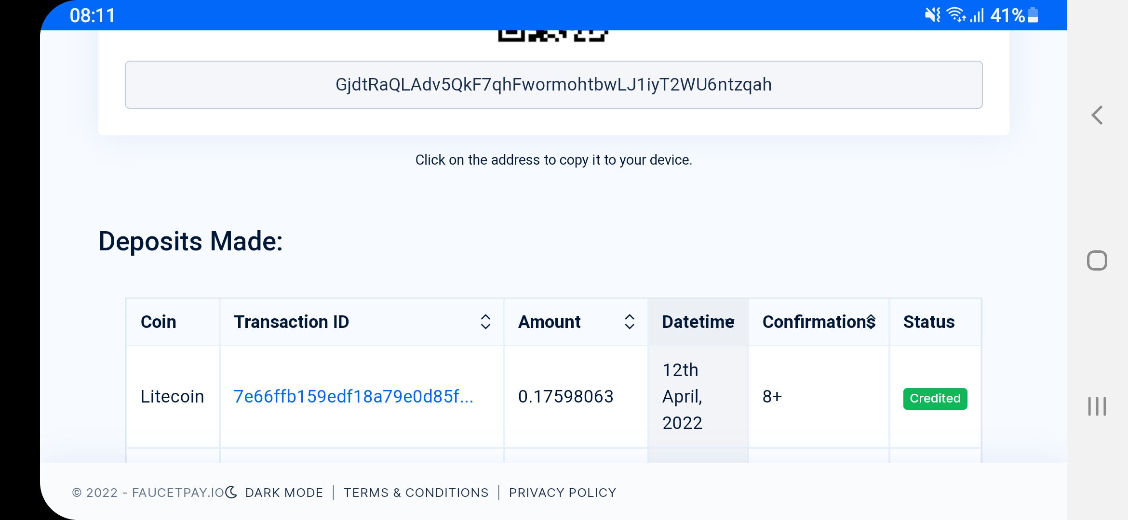The image size is (1128, 520).
Task: Click the Datetime column header
Action: tap(698, 322)
